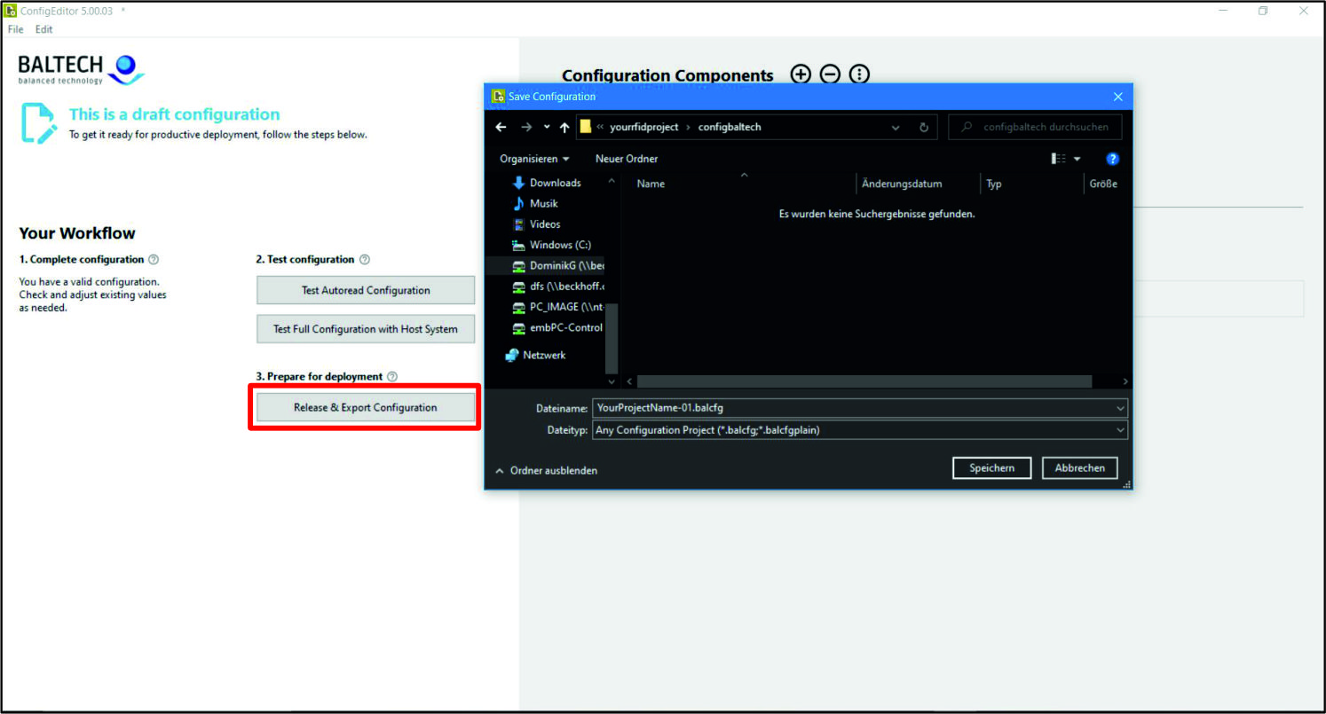The width and height of the screenshot is (1326, 714).
Task: Open the Organisieren dropdown menu
Action: point(534,159)
